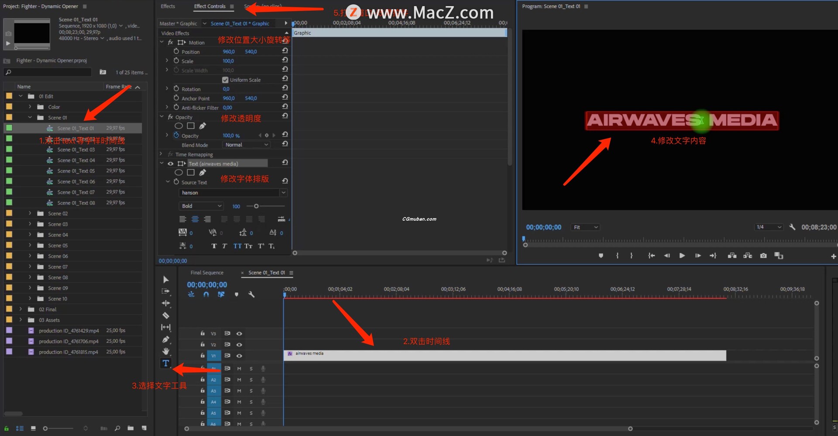Click Comparison View icon in Program monitor
This screenshot has height=436, width=838.
coord(779,256)
